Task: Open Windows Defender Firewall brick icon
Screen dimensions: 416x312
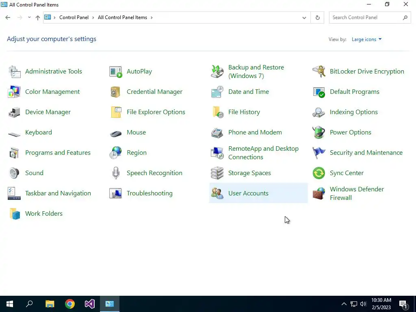Action: point(319,193)
